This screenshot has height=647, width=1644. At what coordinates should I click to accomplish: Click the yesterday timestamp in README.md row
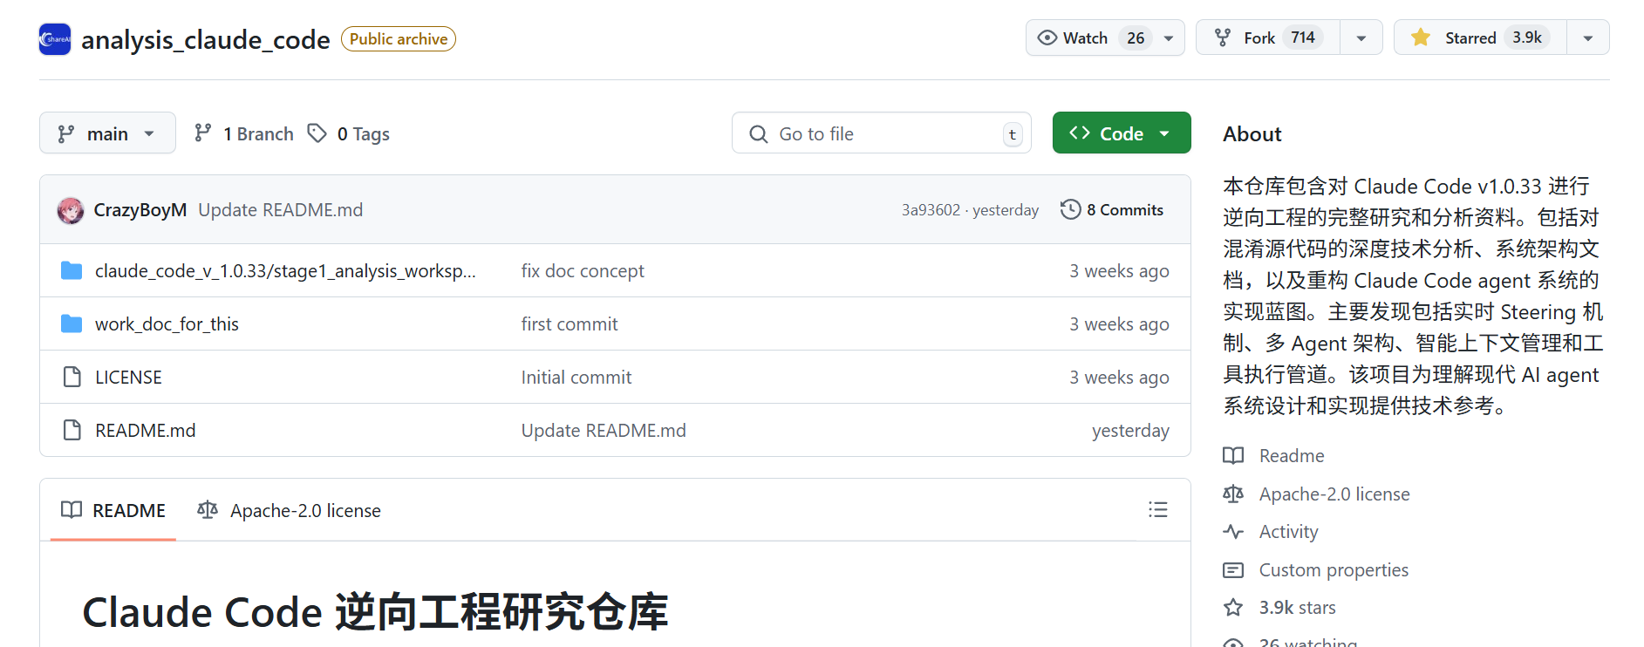1130,431
